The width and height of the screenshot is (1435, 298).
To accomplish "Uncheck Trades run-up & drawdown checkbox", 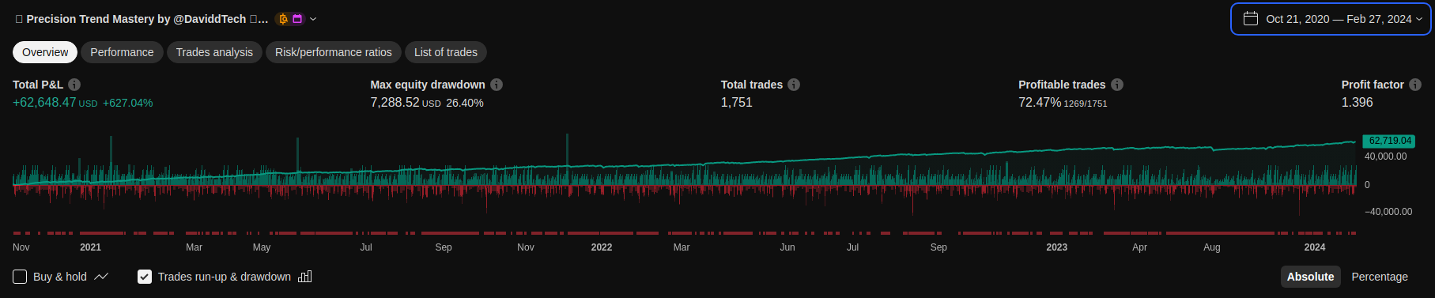I will 145,277.
